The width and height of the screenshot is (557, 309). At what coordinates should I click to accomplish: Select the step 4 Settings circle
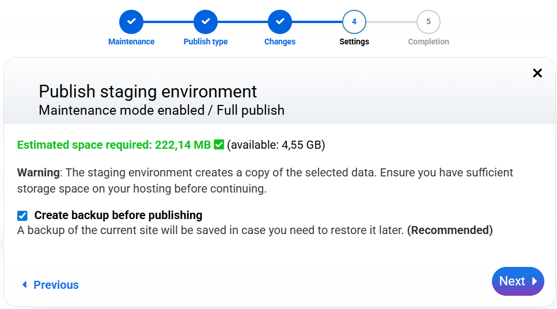[354, 22]
